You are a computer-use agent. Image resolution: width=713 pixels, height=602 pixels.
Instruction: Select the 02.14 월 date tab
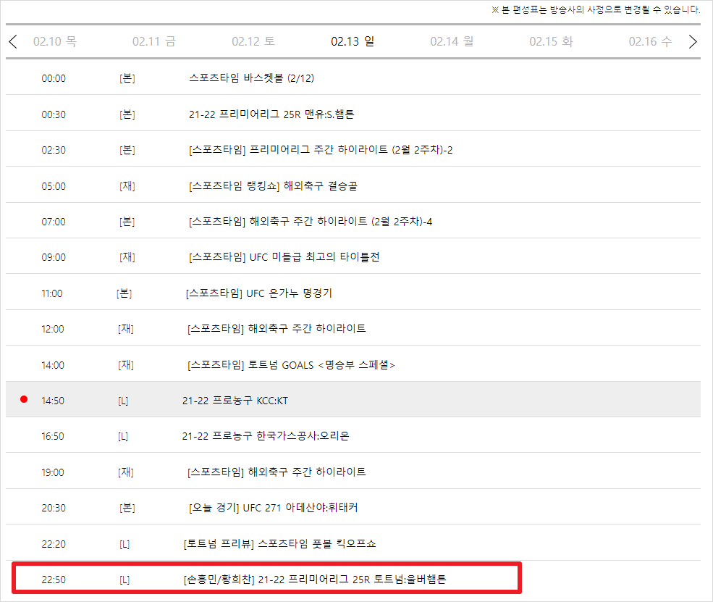coord(452,42)
